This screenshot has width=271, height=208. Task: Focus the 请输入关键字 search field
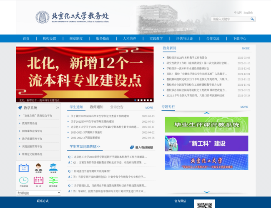pyautogui.click(x=231, y=19)
